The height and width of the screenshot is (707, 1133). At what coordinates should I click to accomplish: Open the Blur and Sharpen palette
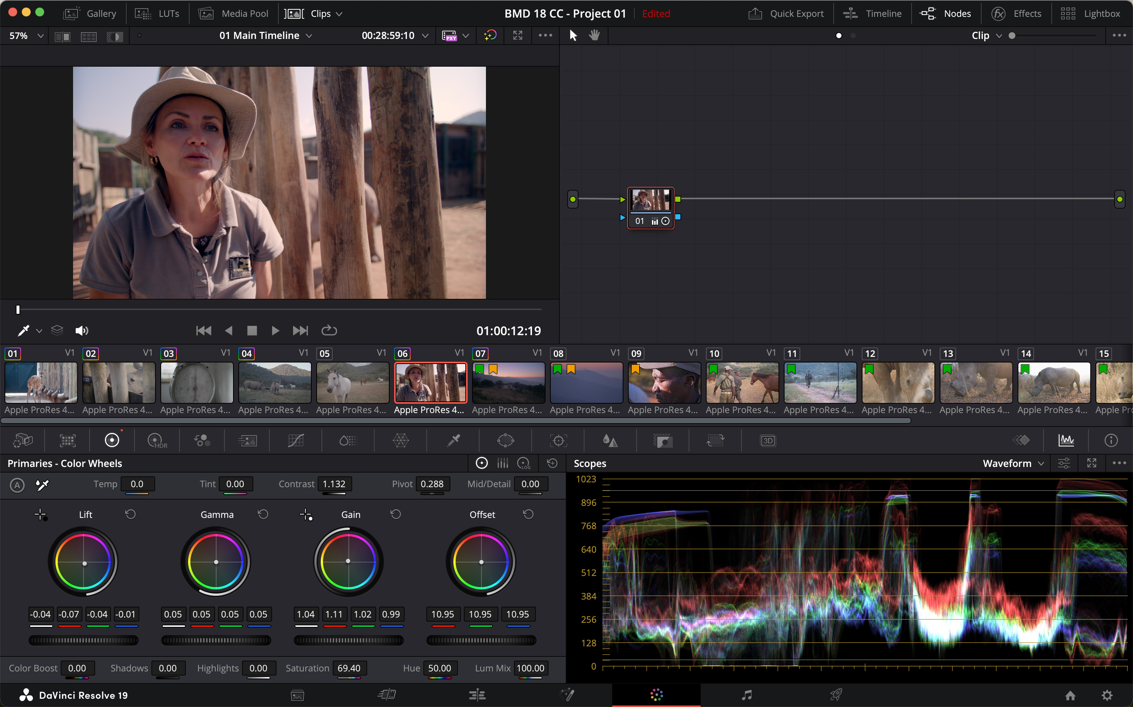(610, 440)
